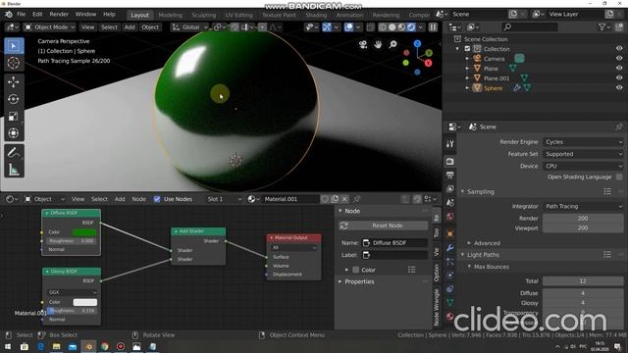This screenshot has height=353, width=628.
Task: Pick the Rotate tool
Action: [x=14, y=99]
